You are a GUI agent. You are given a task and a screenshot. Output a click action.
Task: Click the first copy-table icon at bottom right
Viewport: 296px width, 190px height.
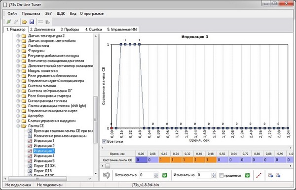(270, 175)
